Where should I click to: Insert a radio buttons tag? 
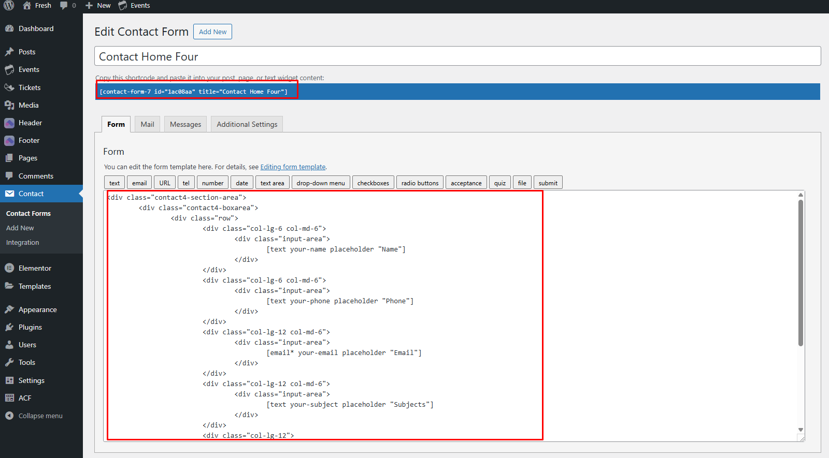click(420, 183)
